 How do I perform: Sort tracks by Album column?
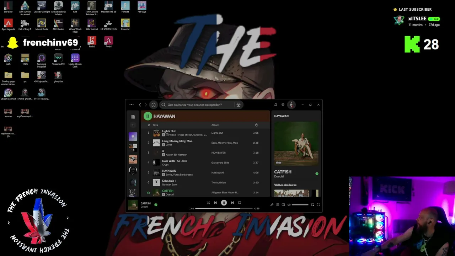pyautogui.click(x=215, y=125)
